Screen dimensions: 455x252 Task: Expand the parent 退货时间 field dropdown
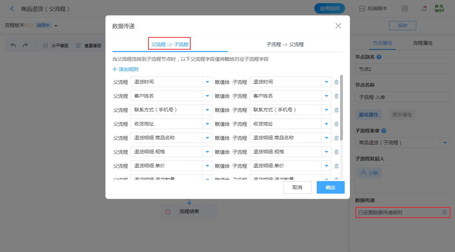[207, 82]
